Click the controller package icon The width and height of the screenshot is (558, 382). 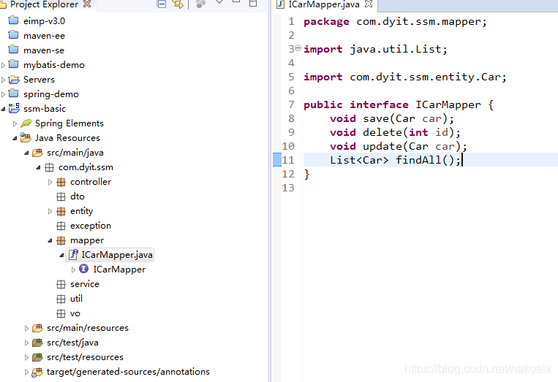tap(61, 182)
